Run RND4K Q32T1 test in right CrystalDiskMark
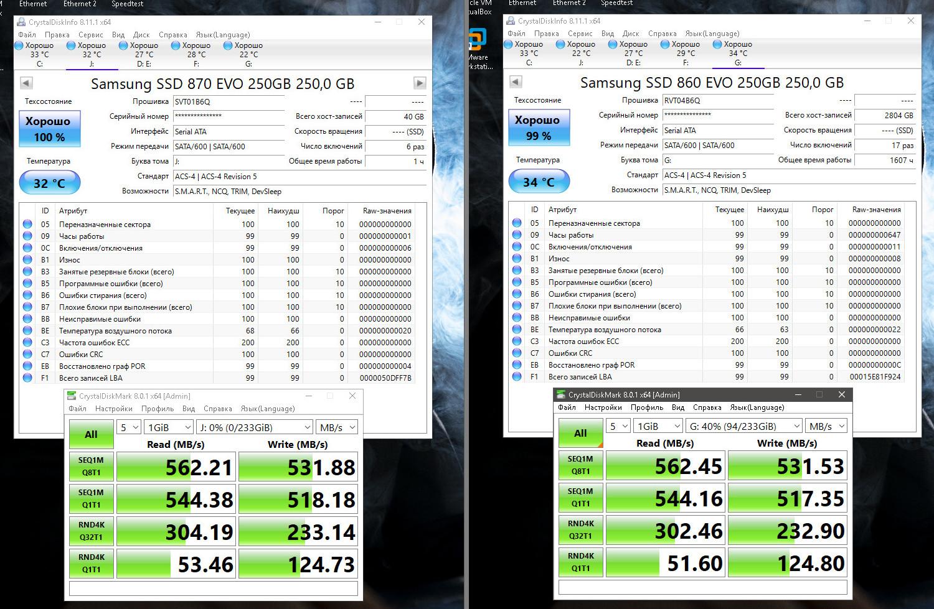Viewport: 934px width, 609px height. [580, 530]
